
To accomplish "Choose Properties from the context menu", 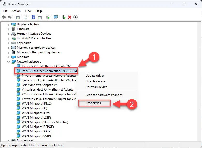I will click(93, 103).
